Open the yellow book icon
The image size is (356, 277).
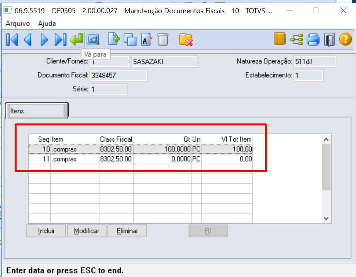(x=280, y=39)
